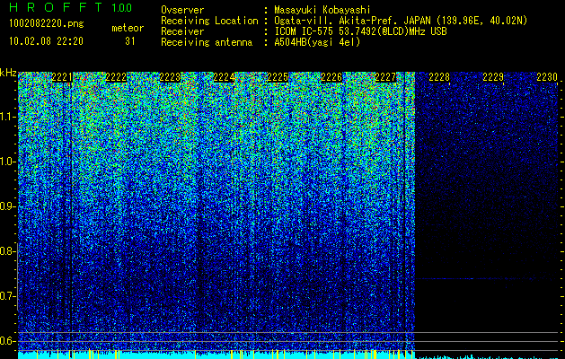
Task: Click the antenna value A504HB(yagi 4el)
Action: pos(317,42)
